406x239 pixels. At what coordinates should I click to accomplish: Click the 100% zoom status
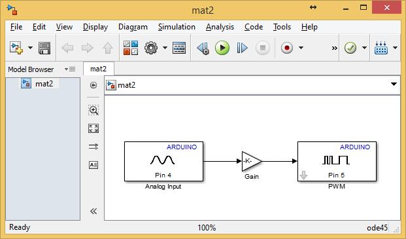(207, 228)
